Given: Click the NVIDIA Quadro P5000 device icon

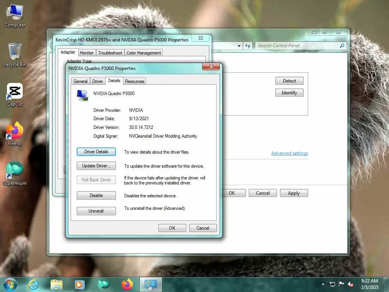Looking at the screenshot, I should pos(82,95).
